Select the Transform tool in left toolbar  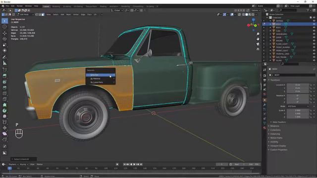coord(4,50)
